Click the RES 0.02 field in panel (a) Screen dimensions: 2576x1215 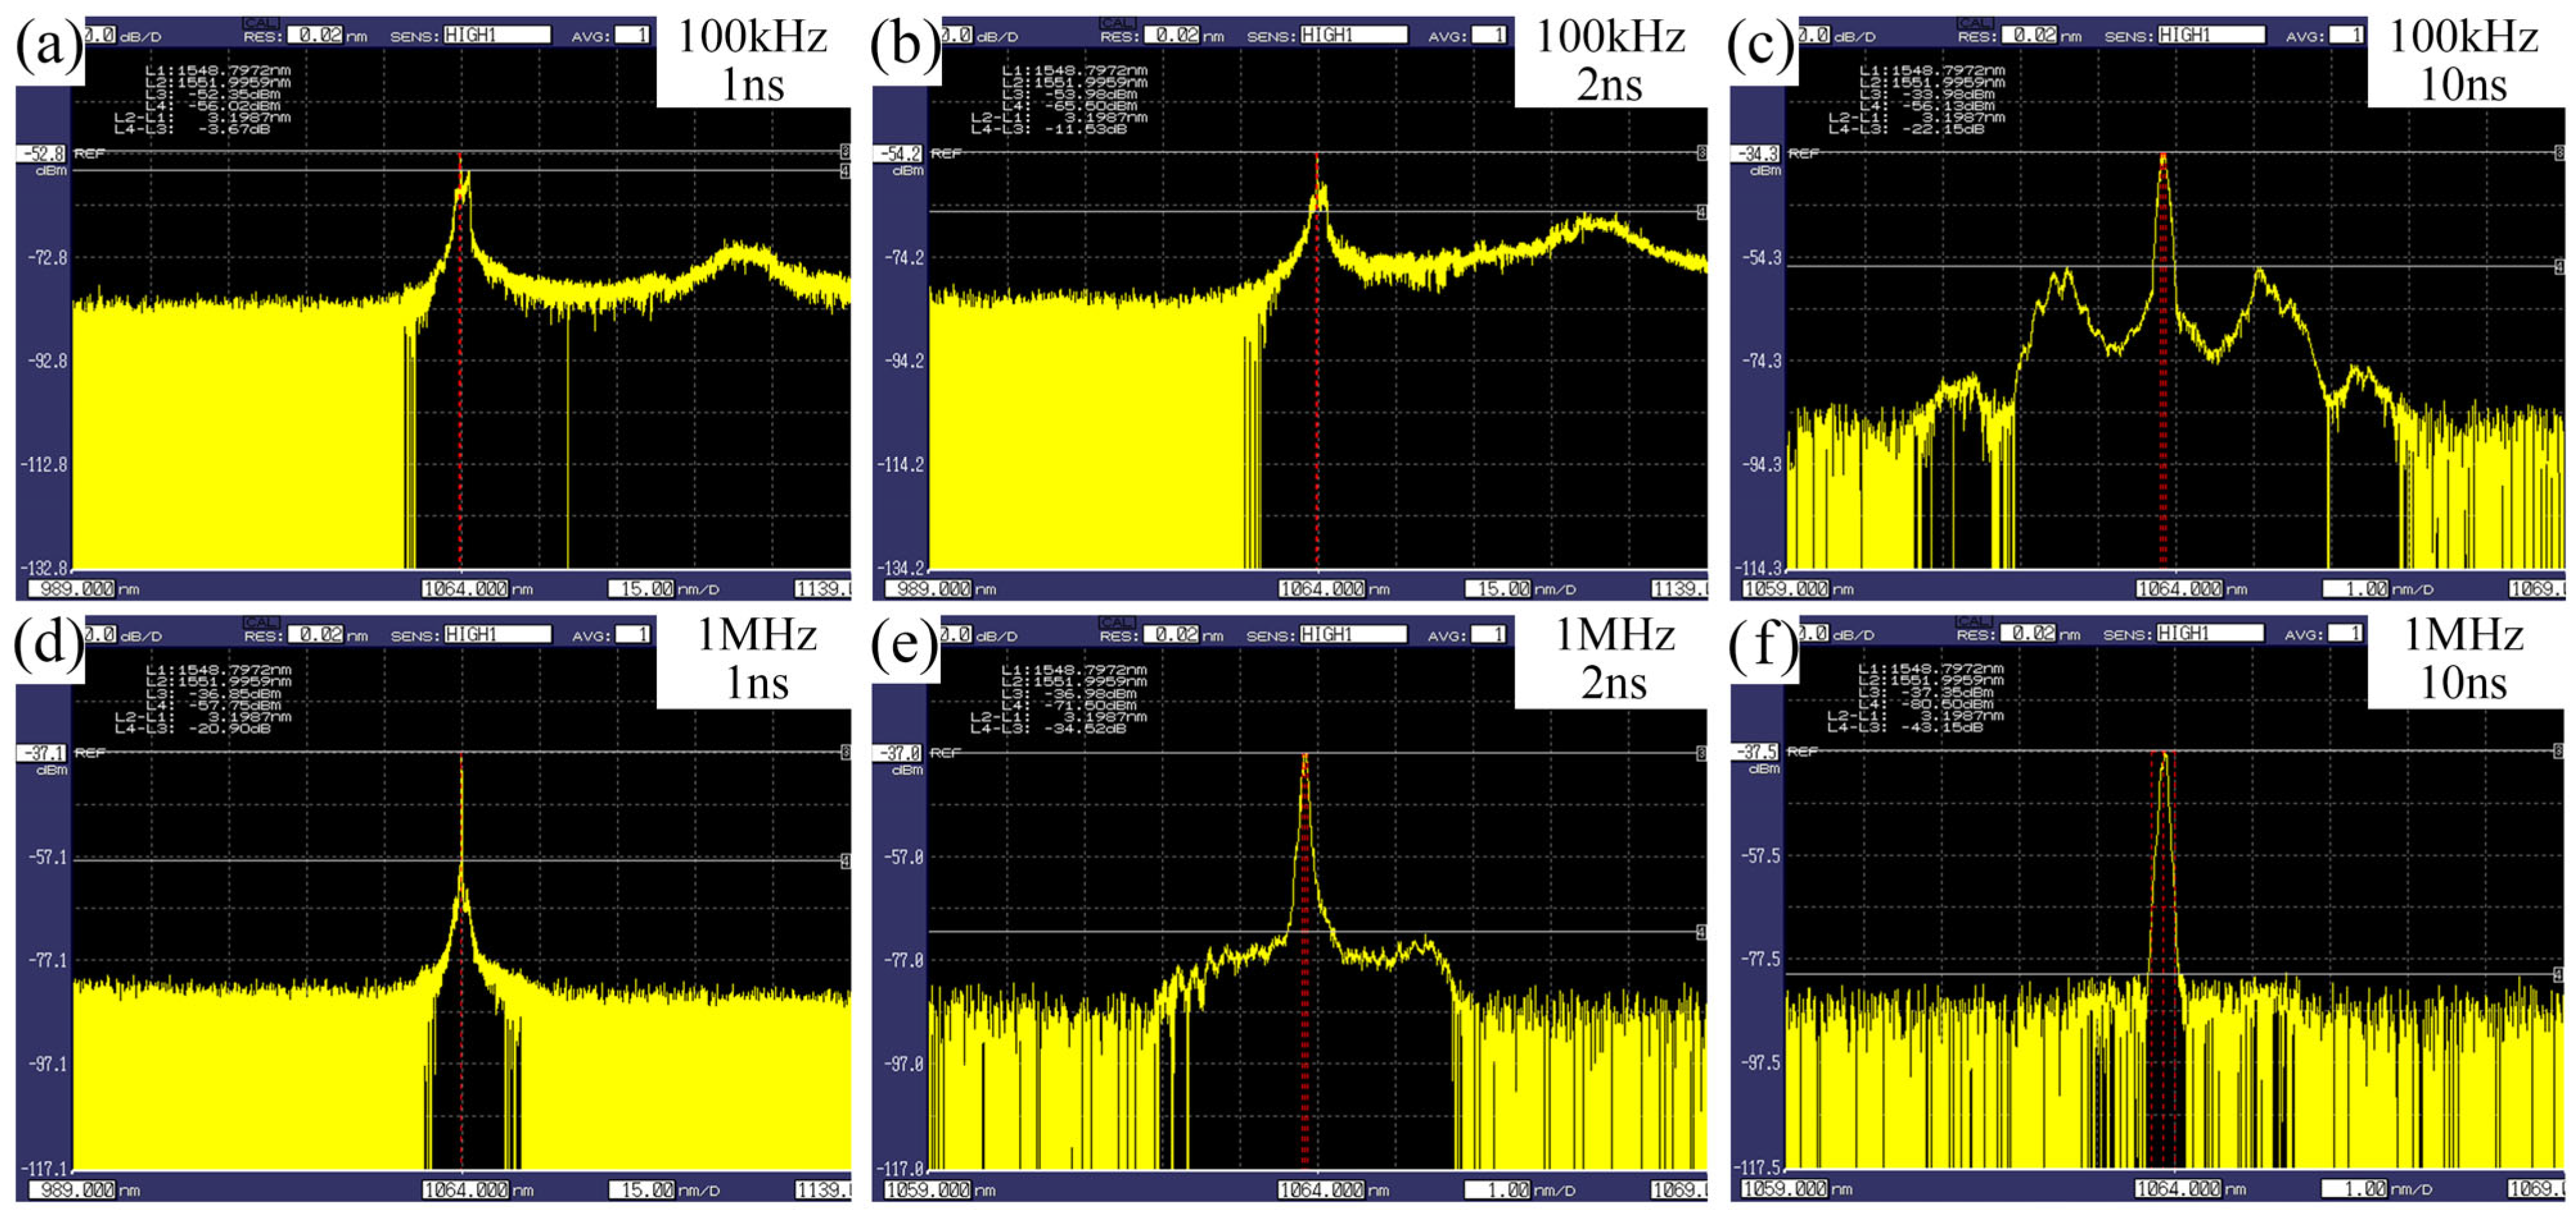314,35
